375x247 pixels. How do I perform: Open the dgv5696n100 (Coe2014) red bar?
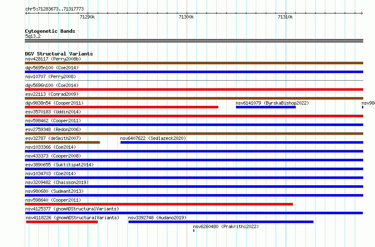[194, 89]
